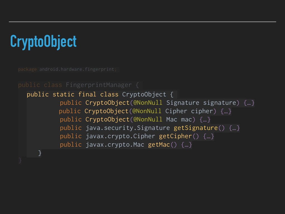The height and width of the screenshot is (214, 285).
Task: Click @NonNull annotation before Signature parameter
Action: 148,103
